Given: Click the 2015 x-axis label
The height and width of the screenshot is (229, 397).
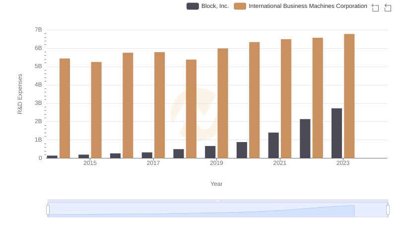Looking at the screenshot, I should tap(90, 163).
